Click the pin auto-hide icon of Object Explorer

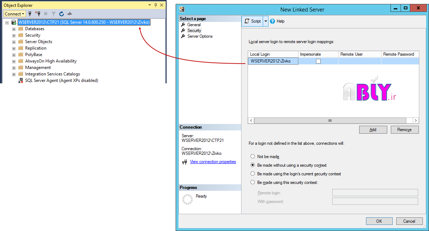pyautogui.click(x=156, y=5)
